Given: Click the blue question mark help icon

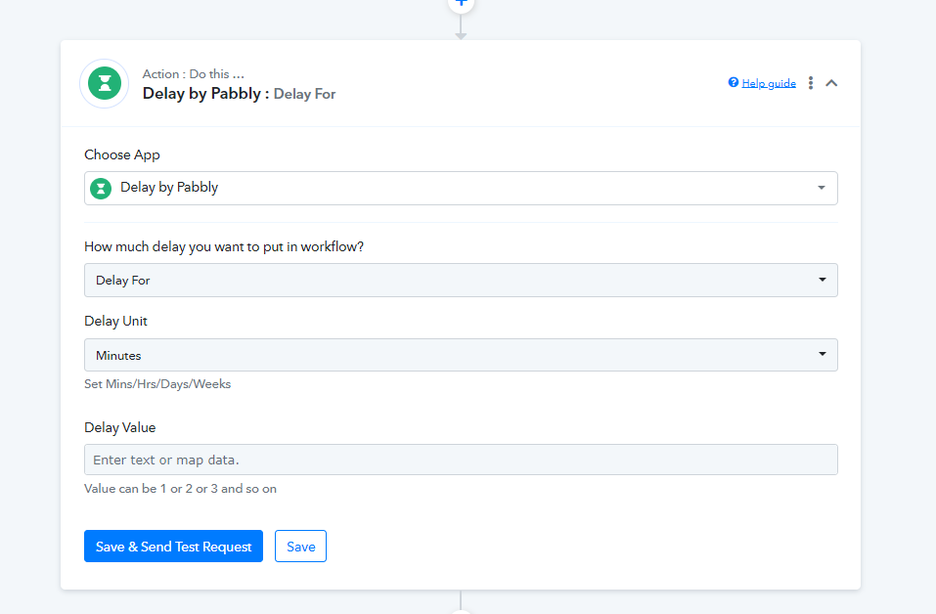Looking at the screenshot, I should click(733, 82).
